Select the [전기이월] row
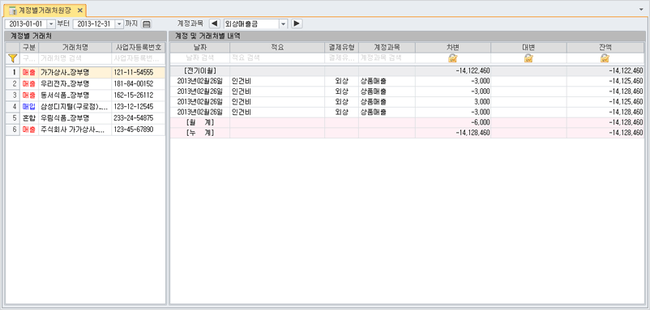 pos(407,70)
